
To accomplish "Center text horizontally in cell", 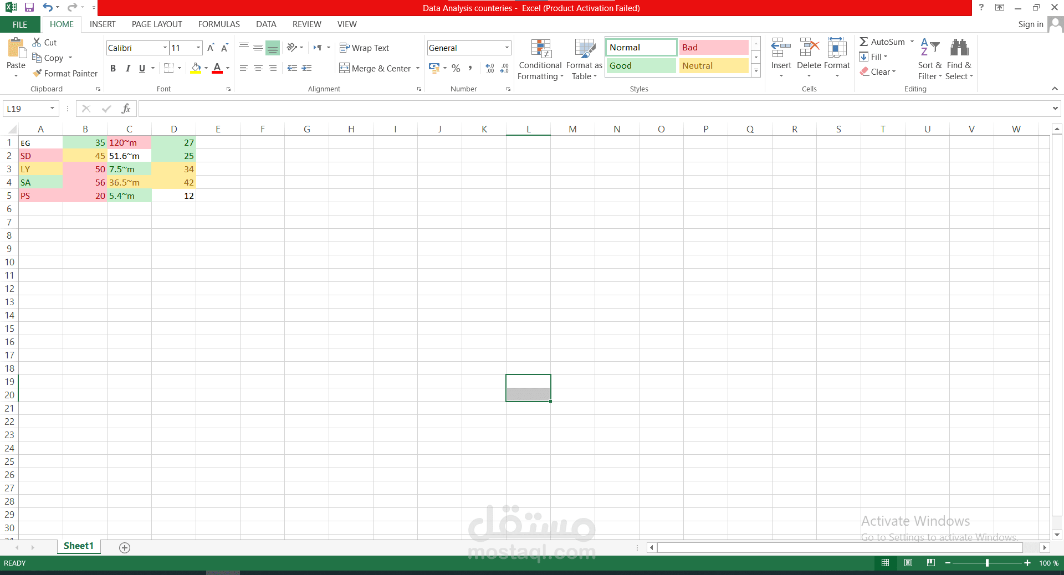I will pos(258,68).
